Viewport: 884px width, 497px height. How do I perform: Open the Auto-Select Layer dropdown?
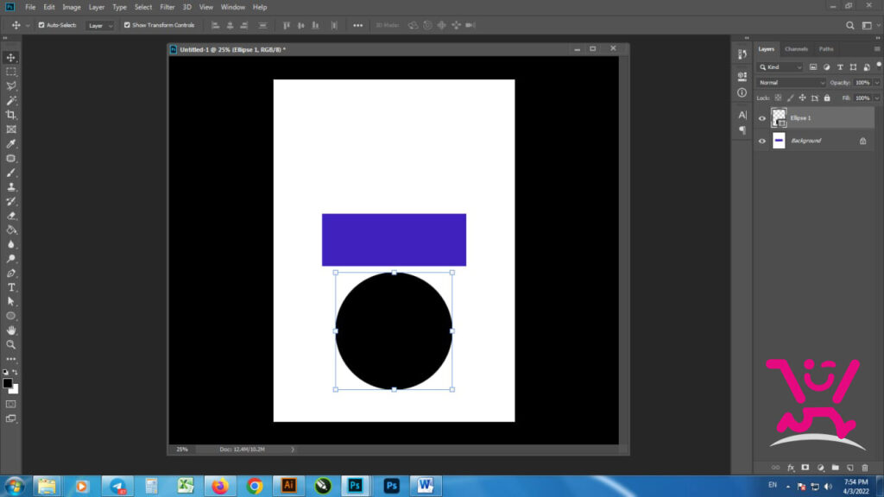pos(100,25)
